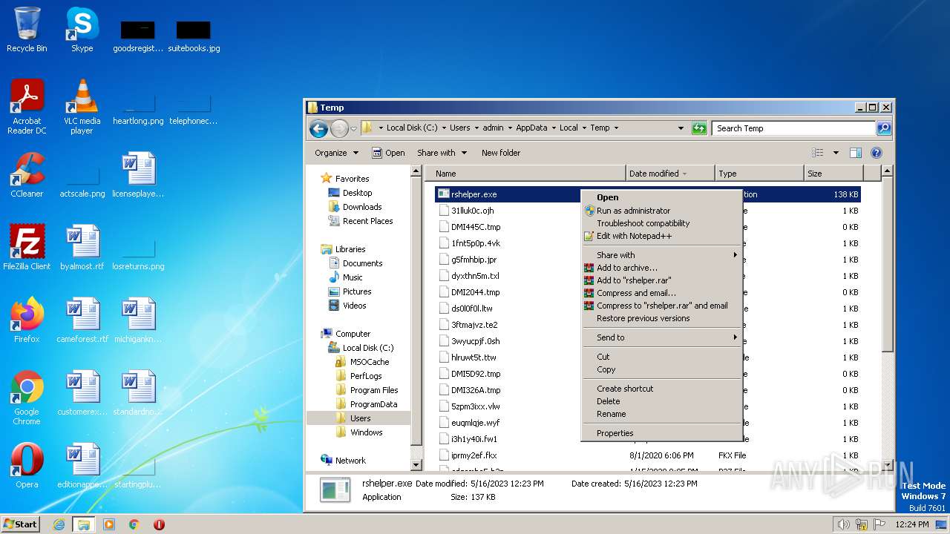Choose Add to archive... entry
The width and height of the screenshot is (950, 534).
point(661,268)
